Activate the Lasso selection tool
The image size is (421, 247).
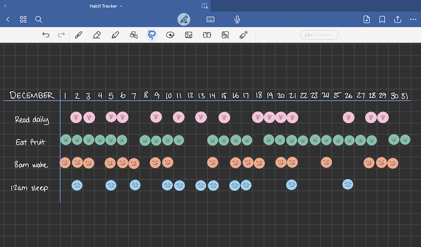(152, 35)
